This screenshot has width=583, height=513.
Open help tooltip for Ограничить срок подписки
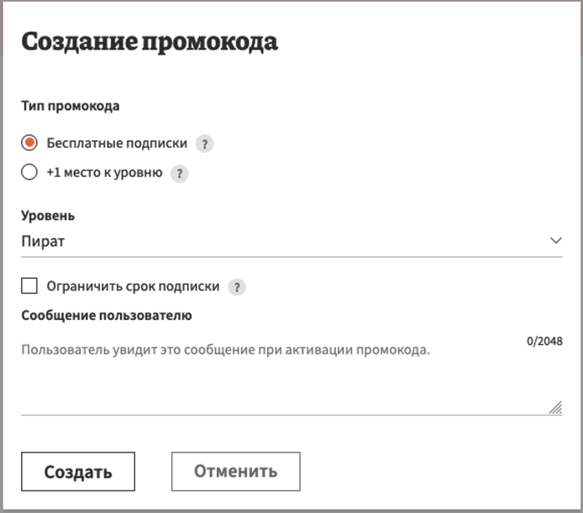point(237,287)
